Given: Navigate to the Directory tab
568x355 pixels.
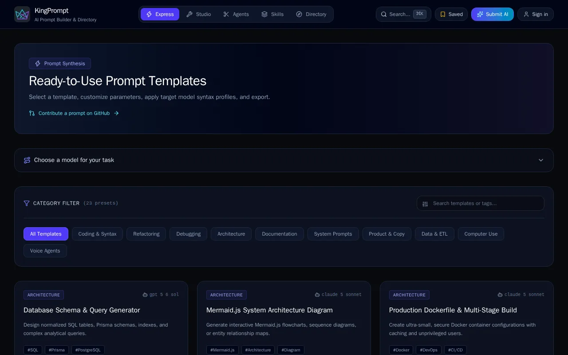Looking at the screenshot, I should coord(311,14).
